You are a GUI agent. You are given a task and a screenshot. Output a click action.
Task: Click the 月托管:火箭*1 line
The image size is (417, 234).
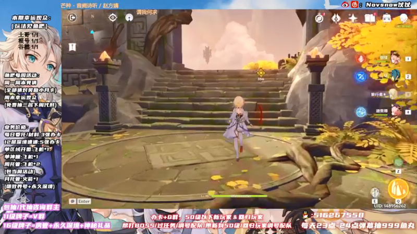point(21,179)
